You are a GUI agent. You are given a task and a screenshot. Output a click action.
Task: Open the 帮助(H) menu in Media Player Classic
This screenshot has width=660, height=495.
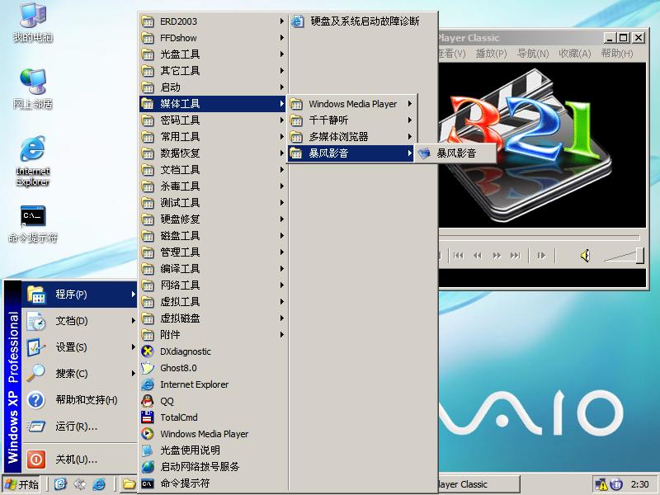(617, 54)
